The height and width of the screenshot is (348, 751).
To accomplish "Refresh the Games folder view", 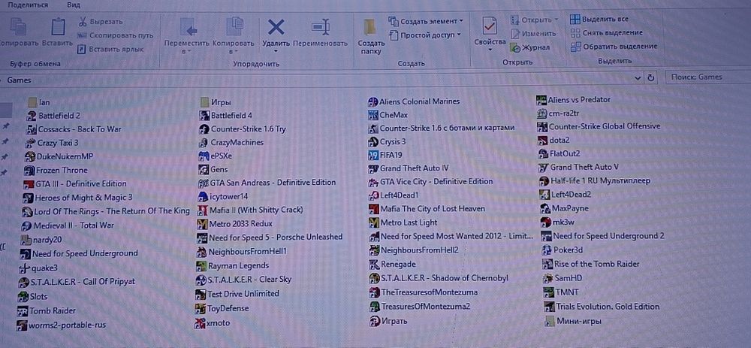I will pos(650,77).
